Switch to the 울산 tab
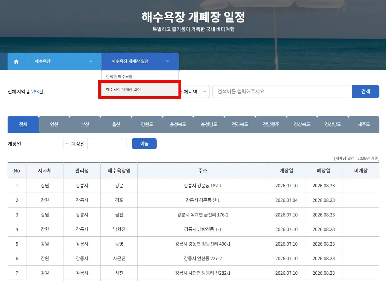 click(116, 124)
